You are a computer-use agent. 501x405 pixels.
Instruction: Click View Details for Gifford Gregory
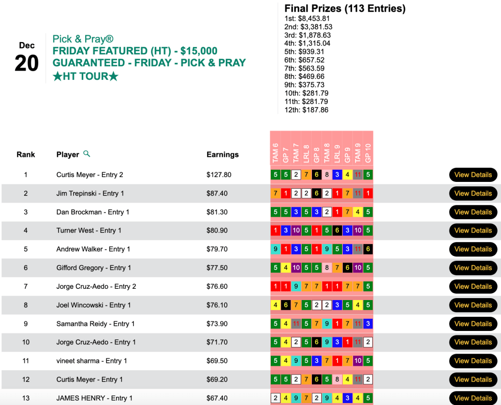[x=473, y=268]
